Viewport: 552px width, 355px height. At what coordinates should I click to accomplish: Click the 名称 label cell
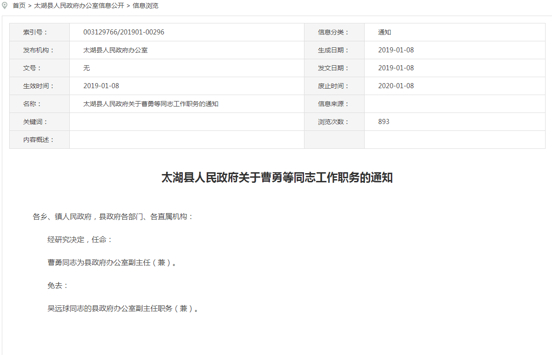[x=39, y=104]
